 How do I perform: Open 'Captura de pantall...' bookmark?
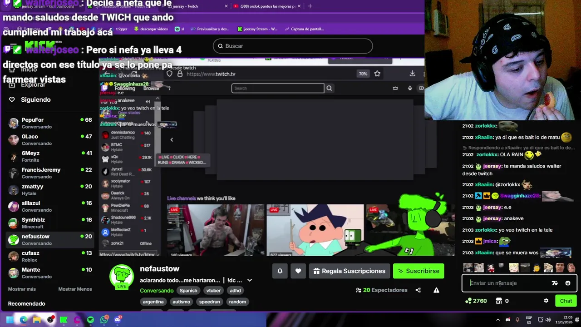(x=304, y=29)
